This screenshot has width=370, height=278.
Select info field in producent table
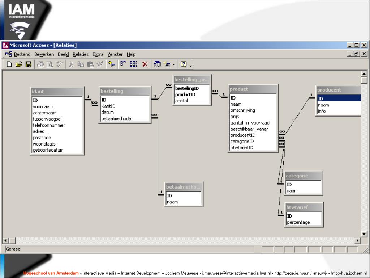pyautogui.click(x=339, y=111)
